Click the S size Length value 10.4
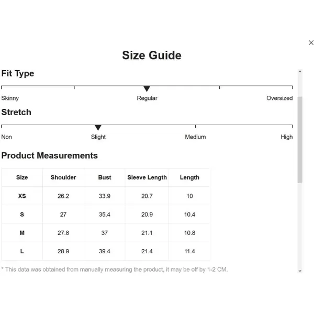This screenshot has height=314, width=314. pyautogui.click(x=189, y=214)
